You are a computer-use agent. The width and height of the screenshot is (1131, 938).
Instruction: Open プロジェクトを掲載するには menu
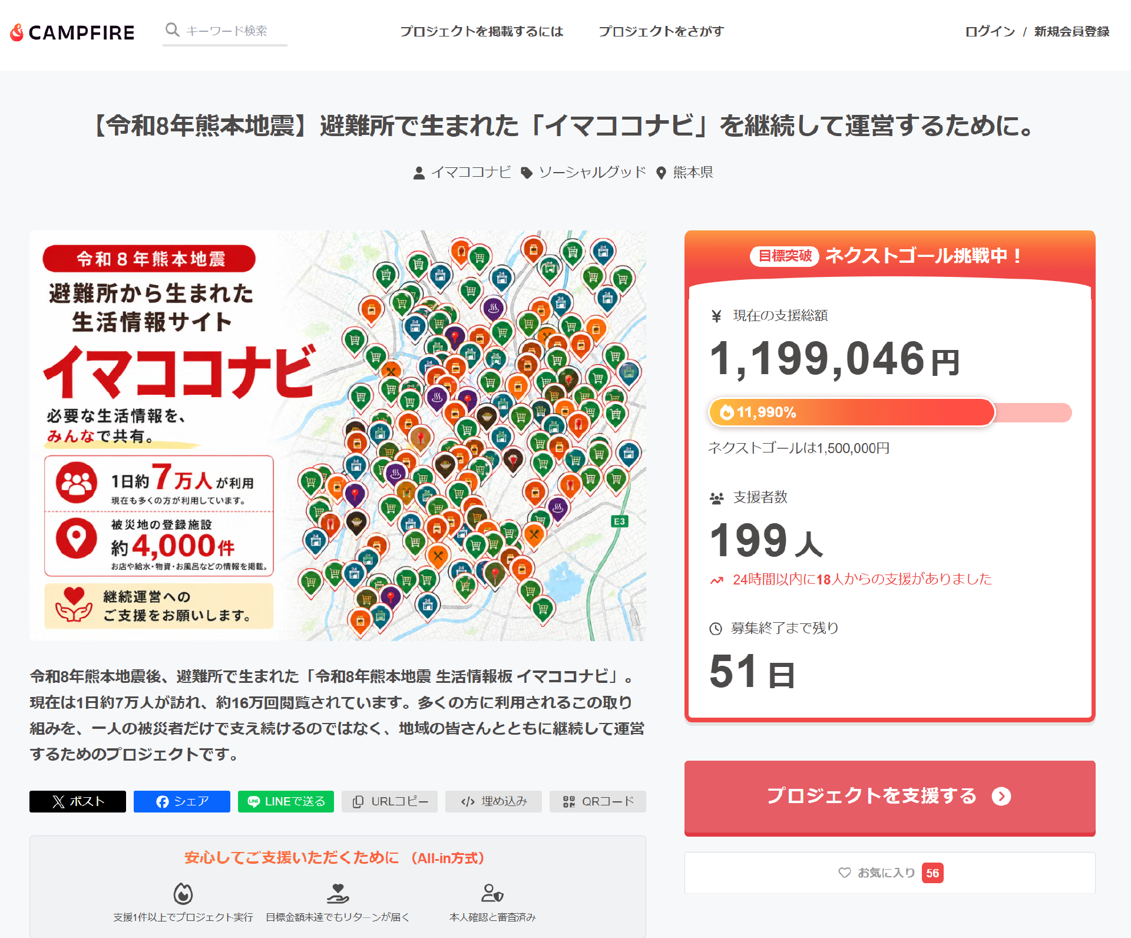click(481, 31)
